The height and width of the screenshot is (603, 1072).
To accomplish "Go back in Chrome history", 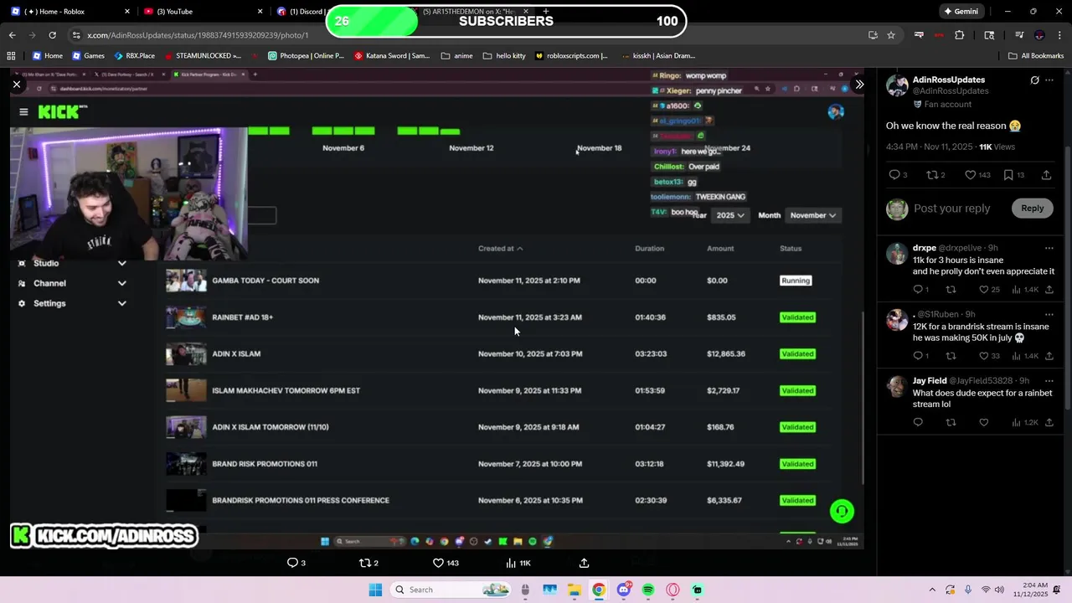I will click(x=12, y=35).
